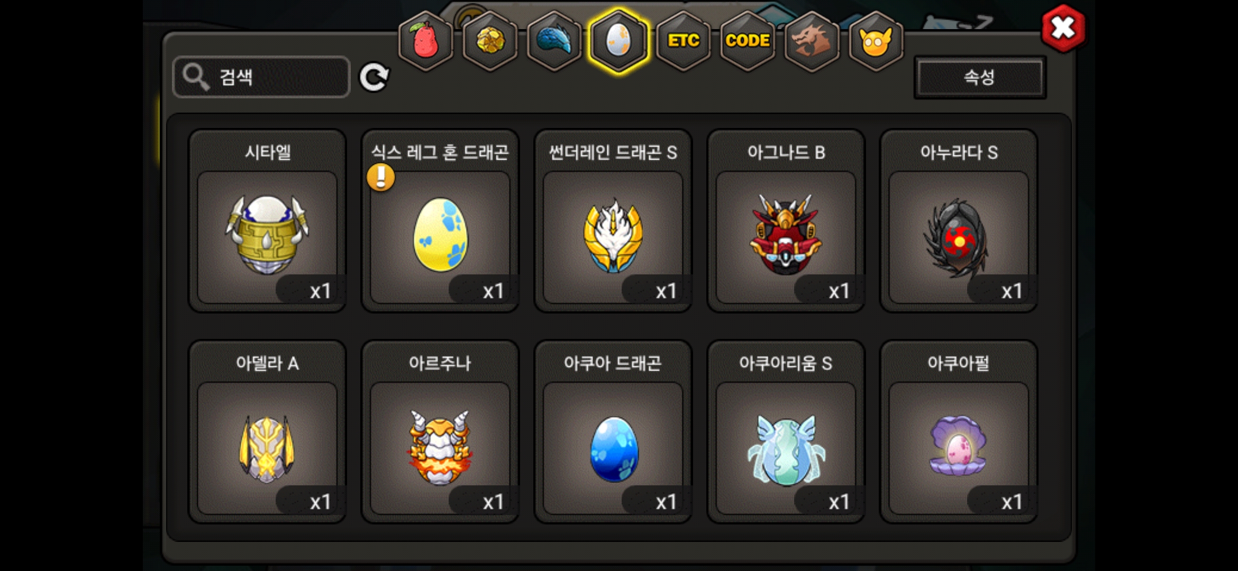Choose the 썬더레인 드래곤 S egg
The image size is (1238, 571).
(x=613, y=221)
